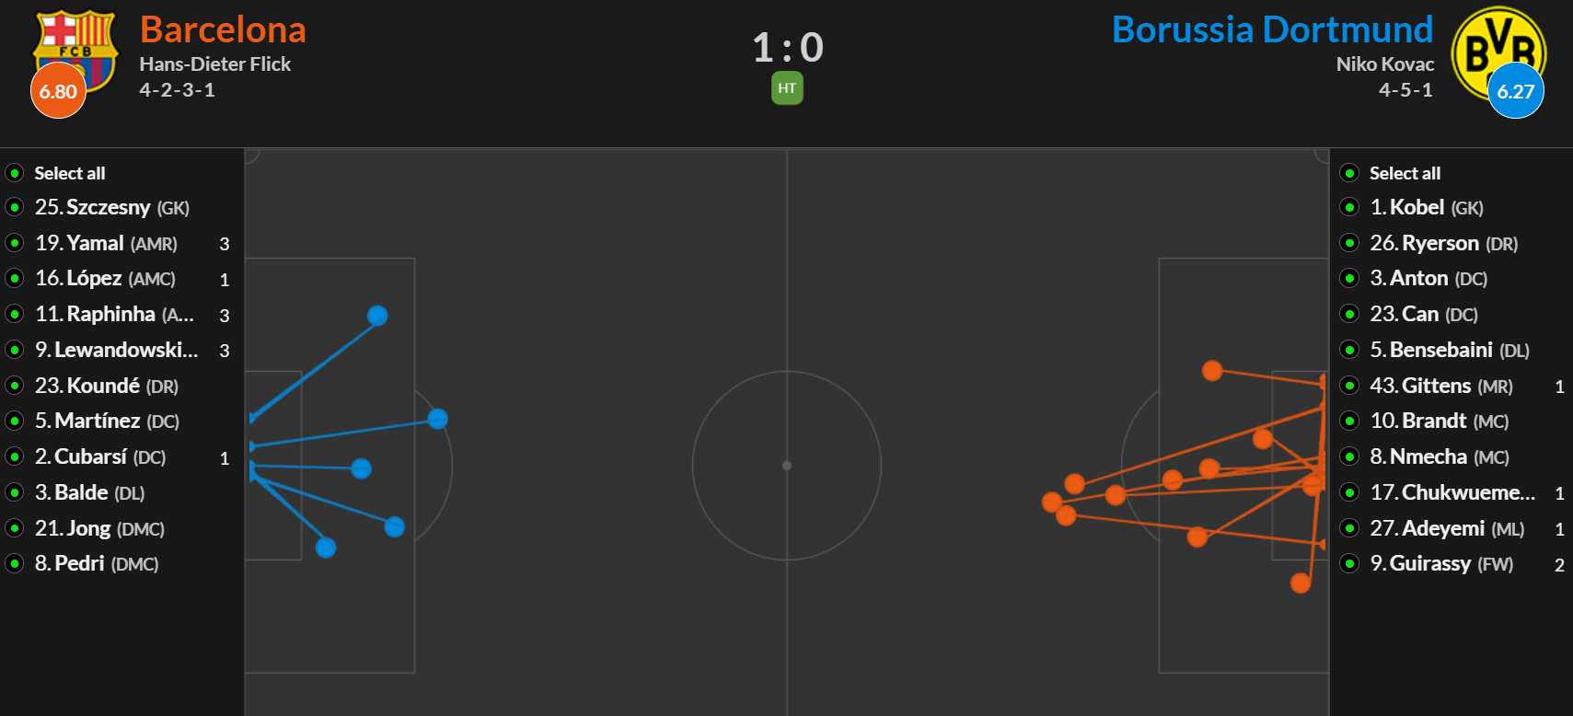Toggle the radio button beside 19. Yamal
The height and width of the screenshot is (716, 1573).
(x=15, y=243)
